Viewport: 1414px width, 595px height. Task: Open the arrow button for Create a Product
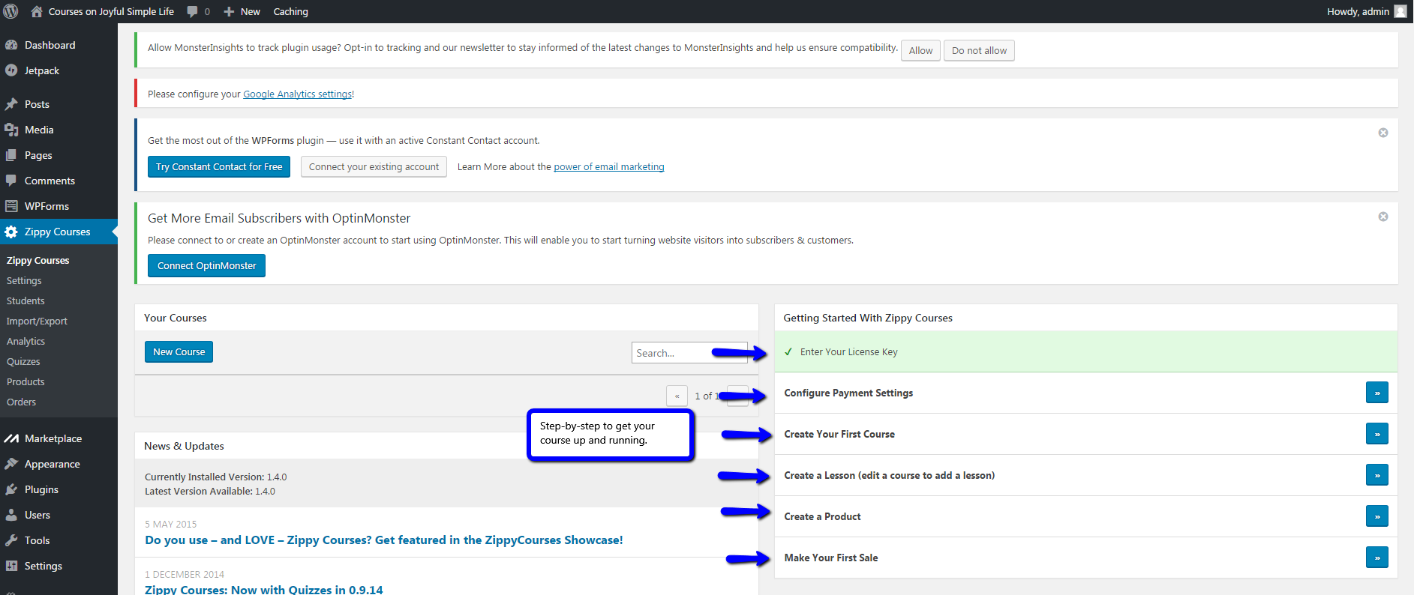click(x=1377, y=516)
